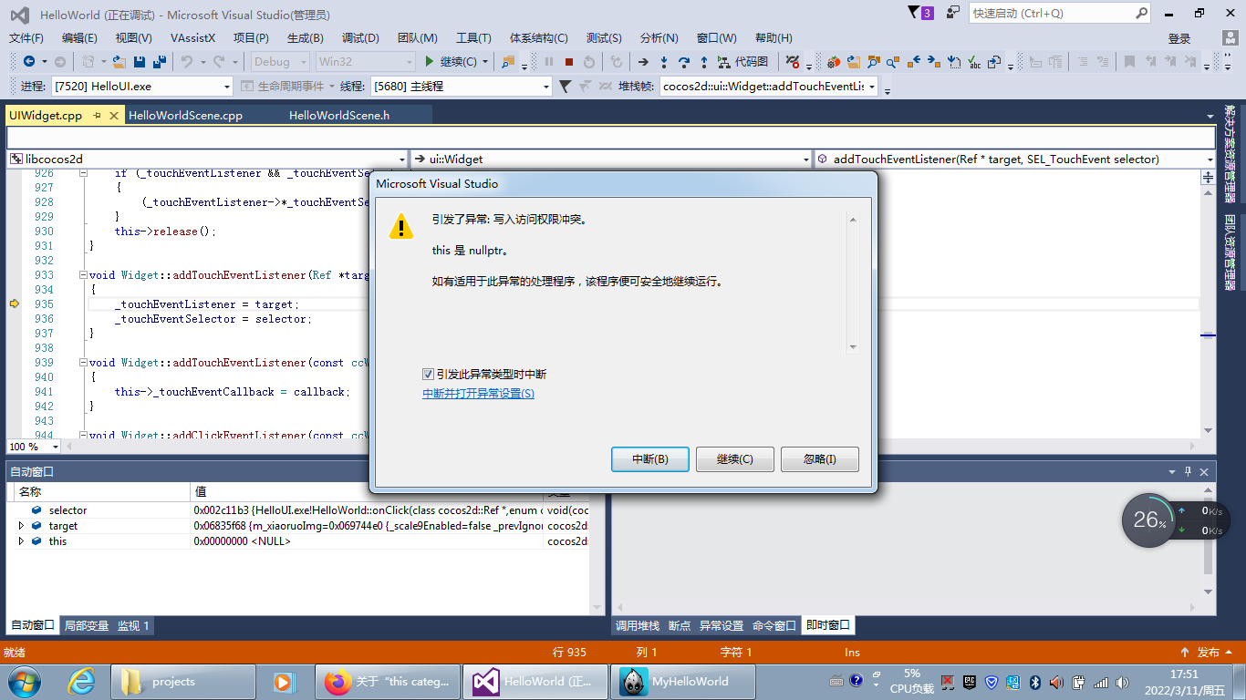Image resolution: width=1246 pixels, height=700 pixels.
Task: Switch to the 异常设置 tab
Action: (722, 626)
